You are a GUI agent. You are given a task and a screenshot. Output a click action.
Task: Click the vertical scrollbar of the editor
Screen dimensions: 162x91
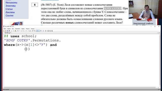click(x=160, y=60)
